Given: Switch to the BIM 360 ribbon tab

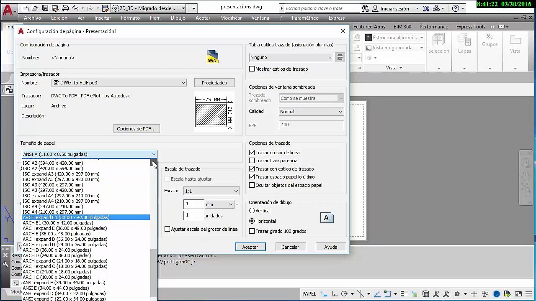Looking at the screenshot, I should pyautogui.click(x=402, y=27).
